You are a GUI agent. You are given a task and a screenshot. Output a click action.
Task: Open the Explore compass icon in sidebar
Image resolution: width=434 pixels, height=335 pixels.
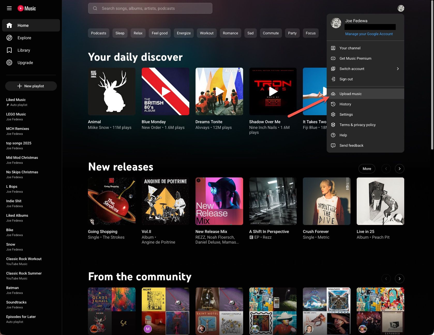(9, 38)
